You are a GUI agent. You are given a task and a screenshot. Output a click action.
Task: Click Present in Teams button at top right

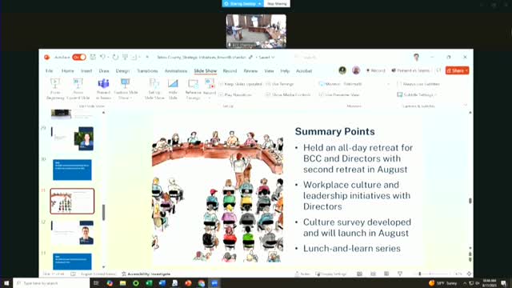[x=410, y=70]
